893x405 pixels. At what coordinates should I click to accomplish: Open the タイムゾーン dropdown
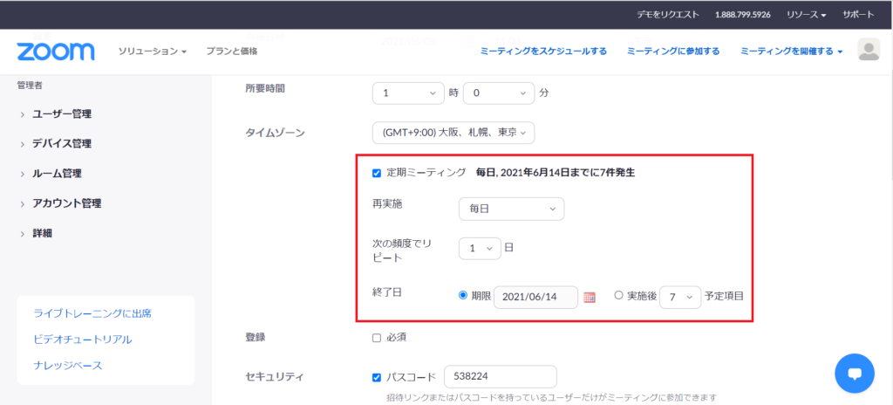[x=453, y=133]
